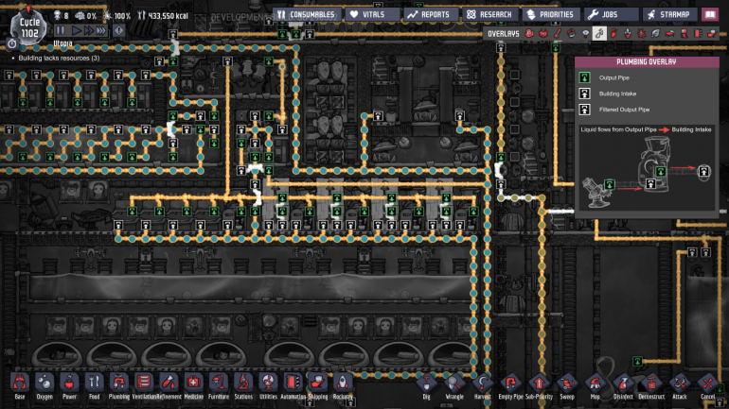Open the Ventilation build category

pos(144,385)
